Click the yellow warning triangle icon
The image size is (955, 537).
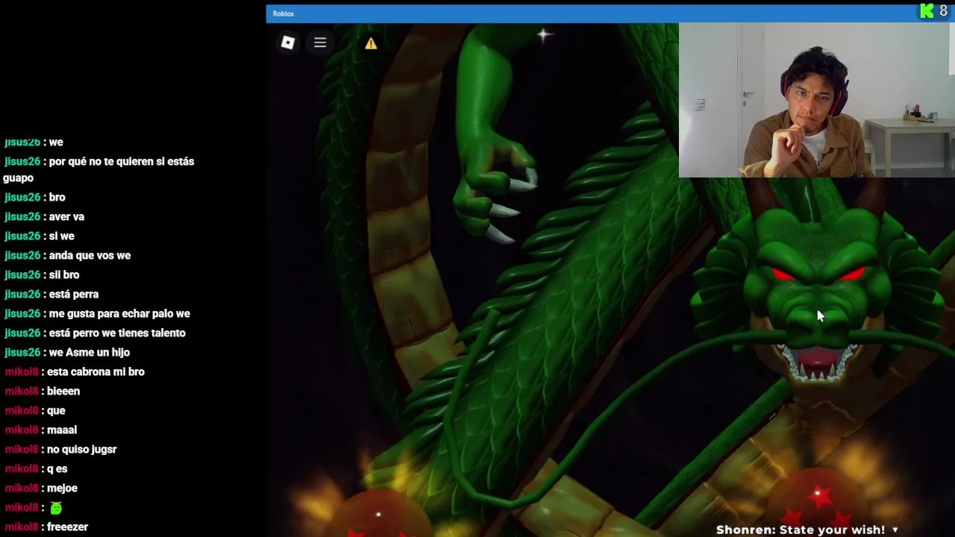coord(371,43)
